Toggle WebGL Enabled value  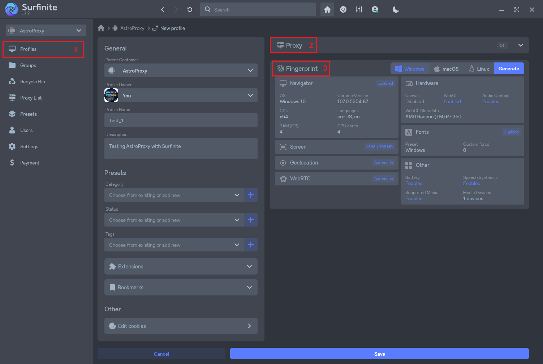(x=452, y=102)
